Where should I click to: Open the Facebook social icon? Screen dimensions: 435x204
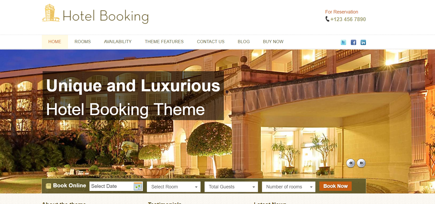point(354,42)
